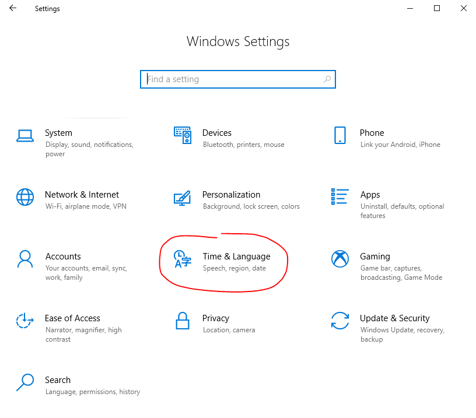Open the Accounts settings title

click(63, 257)
